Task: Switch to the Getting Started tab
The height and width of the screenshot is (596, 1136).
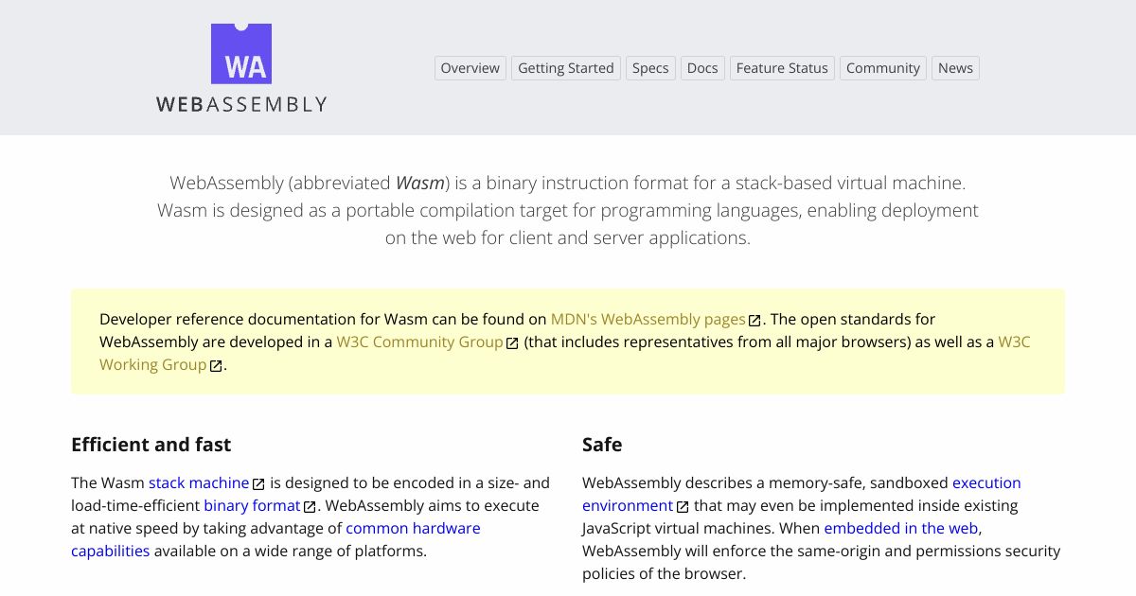Action: point(565,68)
